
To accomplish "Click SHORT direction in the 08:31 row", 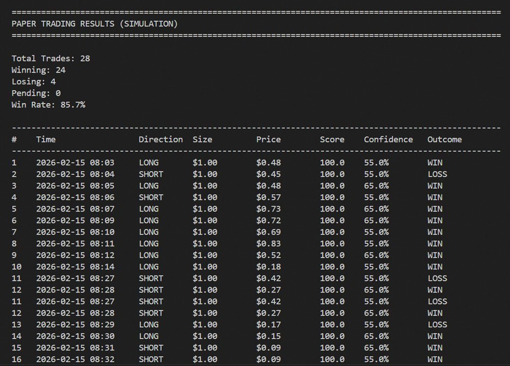I will click(151, 348).
